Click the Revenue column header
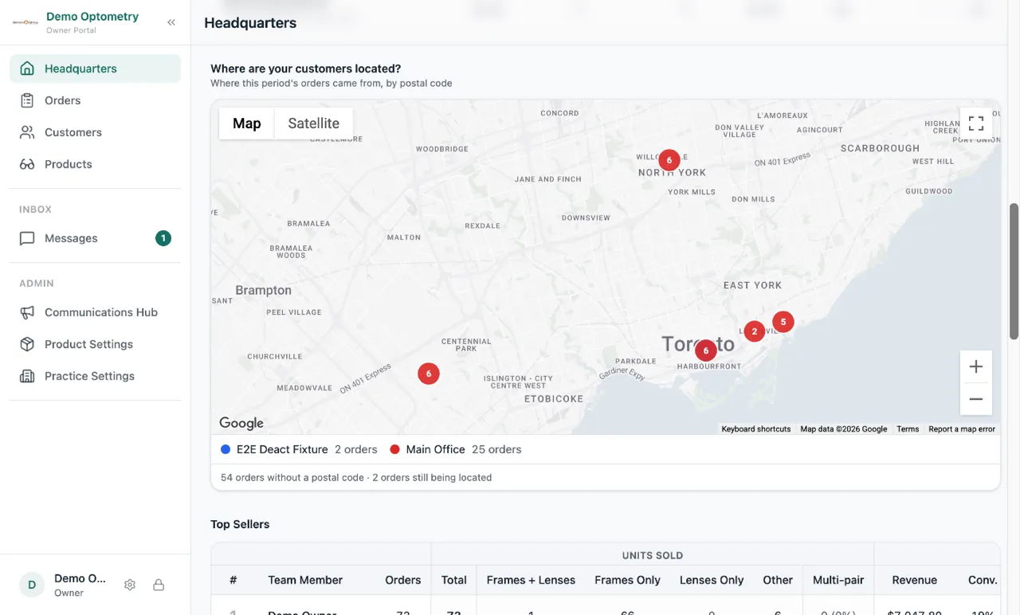The image size is (1020, 615). pos(915,580)
